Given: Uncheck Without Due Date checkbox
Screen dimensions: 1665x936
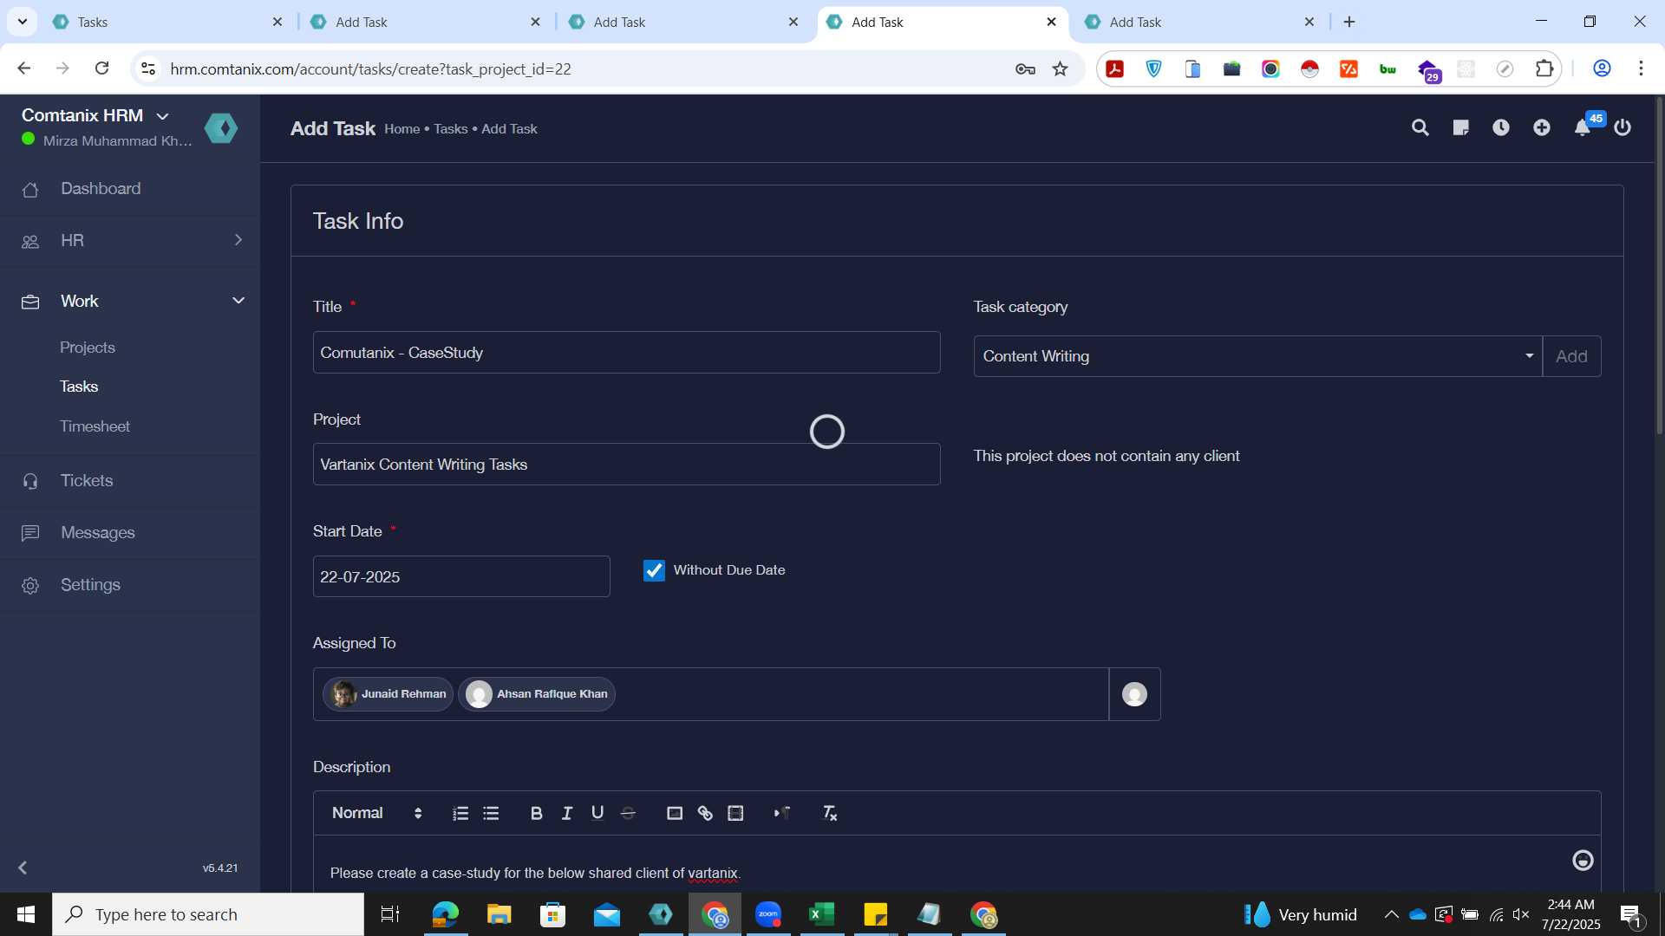Looking at the screenshot, I should [654, 570].
